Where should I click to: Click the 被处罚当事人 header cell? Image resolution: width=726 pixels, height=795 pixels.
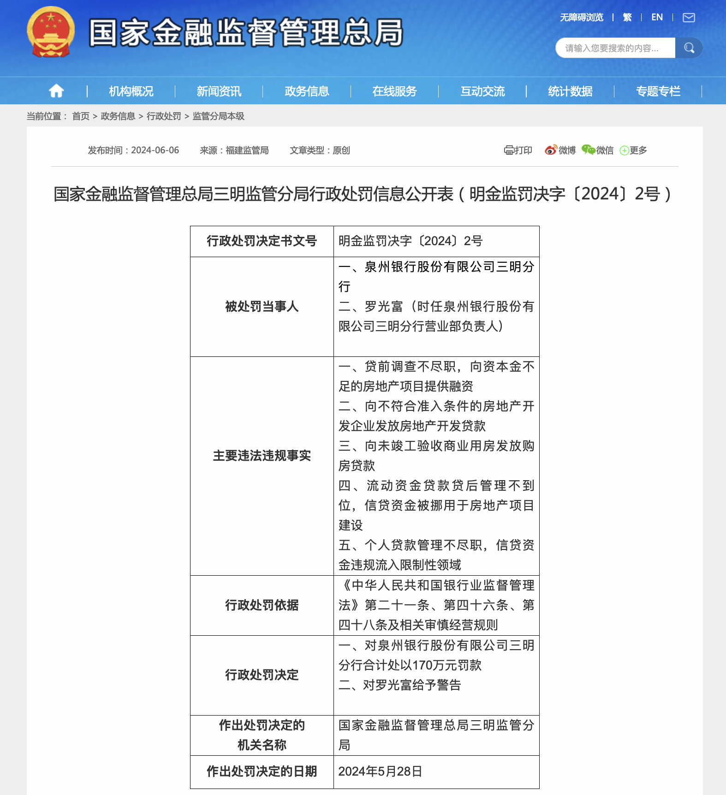click(262, 307)
